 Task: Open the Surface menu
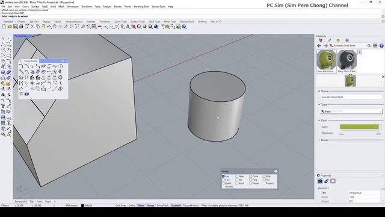pos(35,7)
